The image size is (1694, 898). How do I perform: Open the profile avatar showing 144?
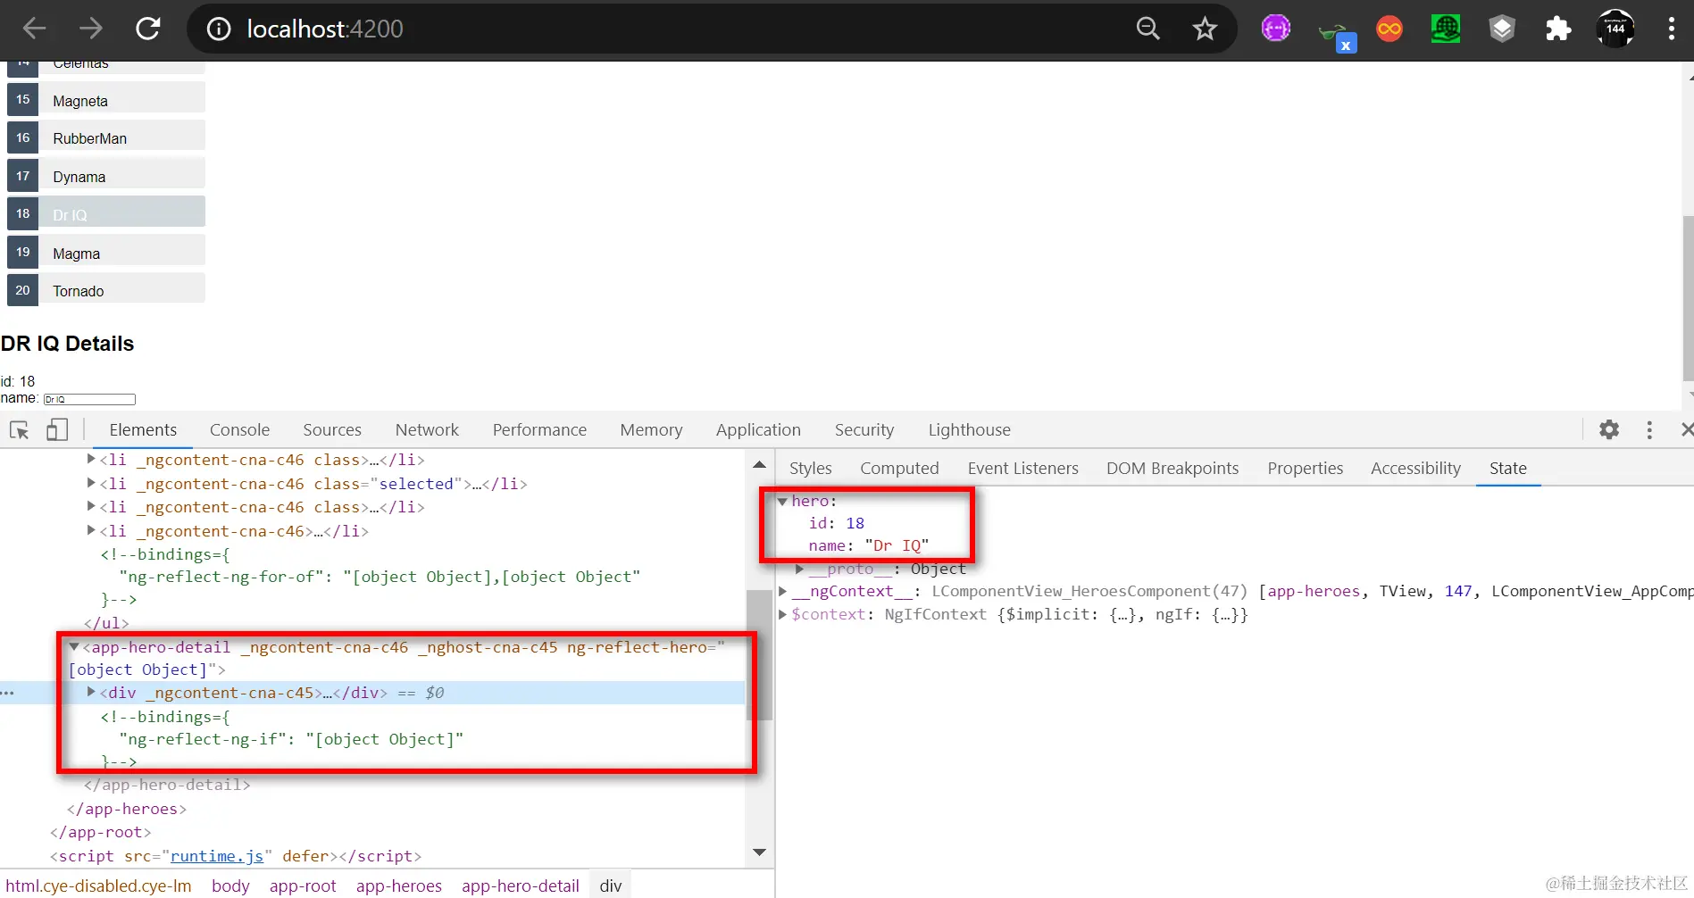pyautogui.click(x=1615, y=29)
